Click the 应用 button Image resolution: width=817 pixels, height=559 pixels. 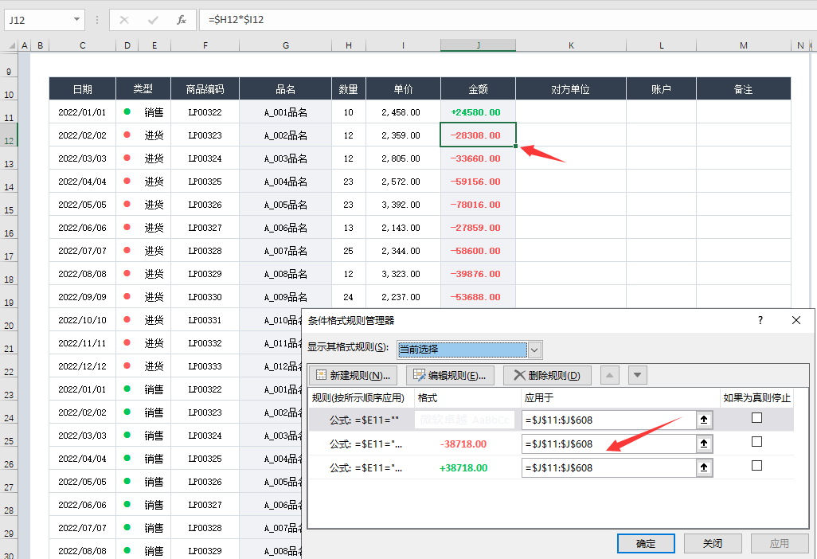[780, 543]
